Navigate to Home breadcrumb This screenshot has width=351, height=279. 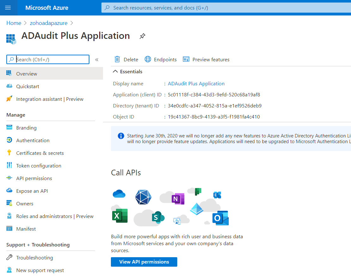(14, 23)
